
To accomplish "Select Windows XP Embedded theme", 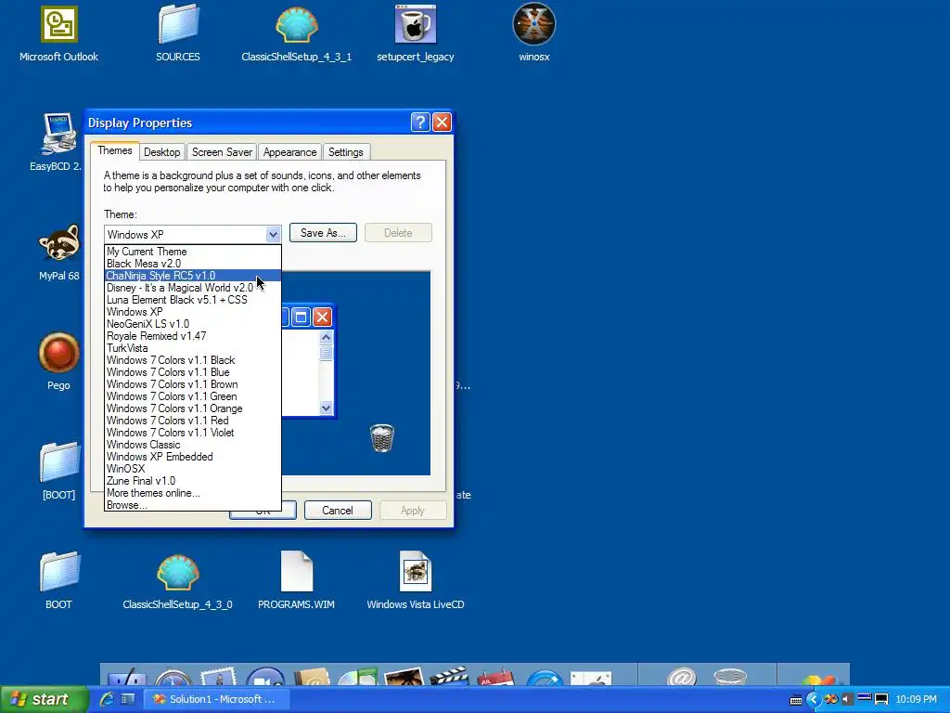I will pos(193,457).
